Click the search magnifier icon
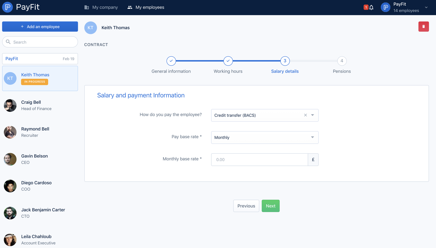Viewport: 436px width, 248px height. click(8, 42)
